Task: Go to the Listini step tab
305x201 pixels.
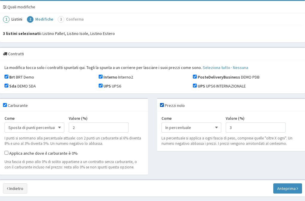Action: coord(13,19)
